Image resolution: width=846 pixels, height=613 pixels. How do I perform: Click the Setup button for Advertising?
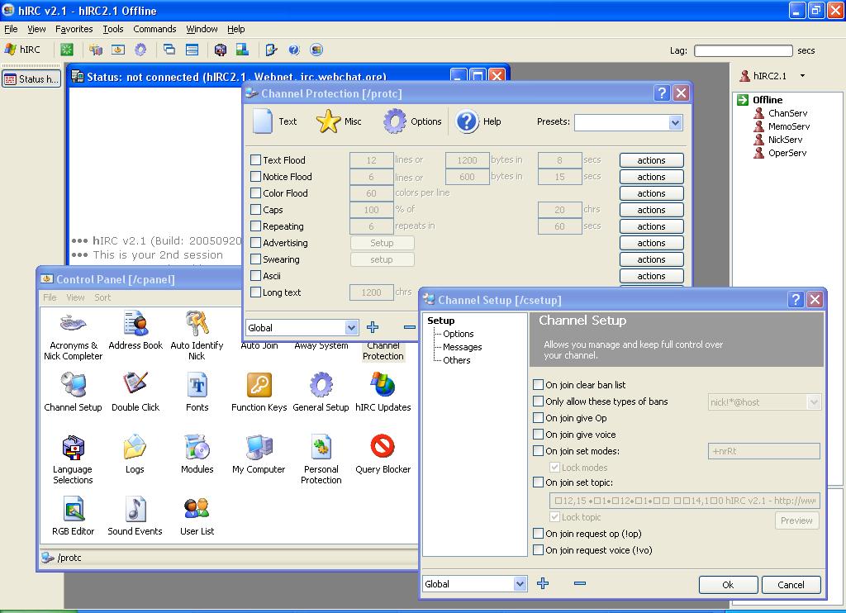382,243
